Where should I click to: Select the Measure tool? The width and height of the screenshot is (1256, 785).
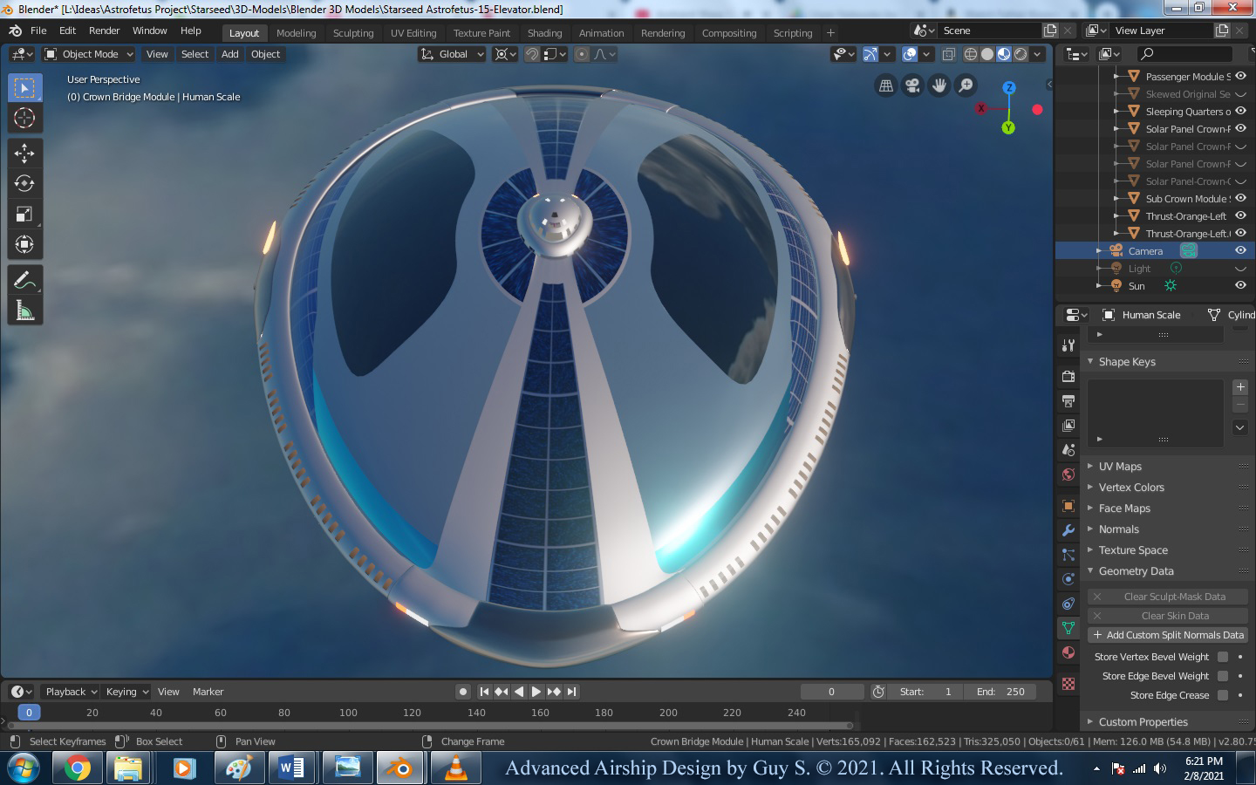[x=24, y=311]
